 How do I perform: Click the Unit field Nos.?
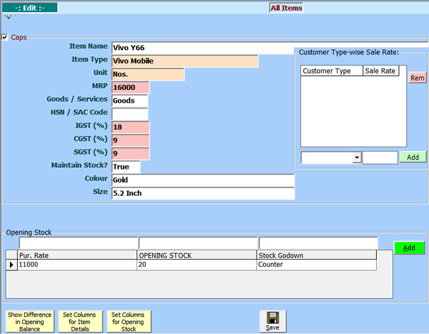click(x=148, y=74)
